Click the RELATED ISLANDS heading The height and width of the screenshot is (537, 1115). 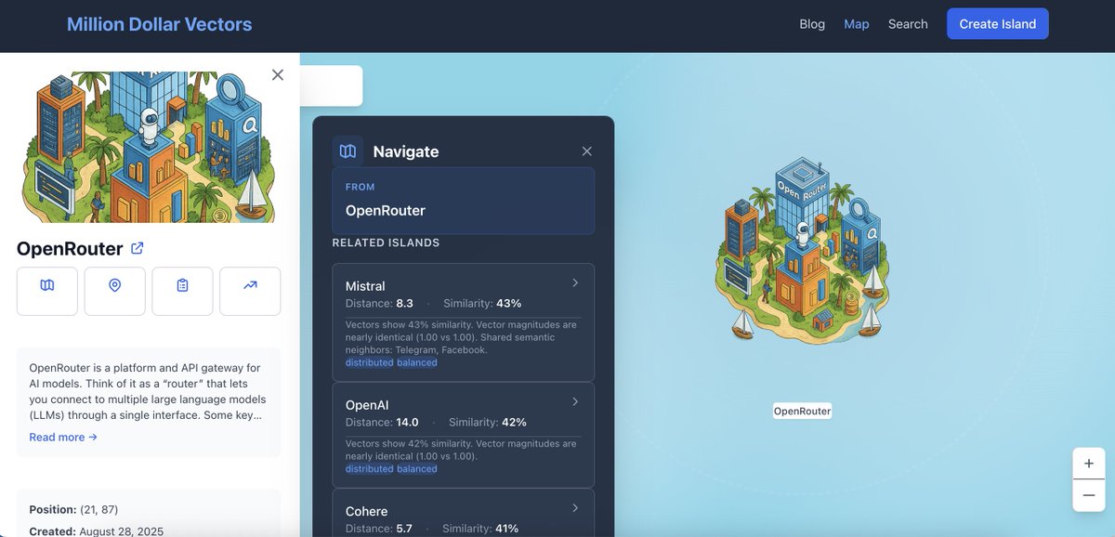click(386, 242)
